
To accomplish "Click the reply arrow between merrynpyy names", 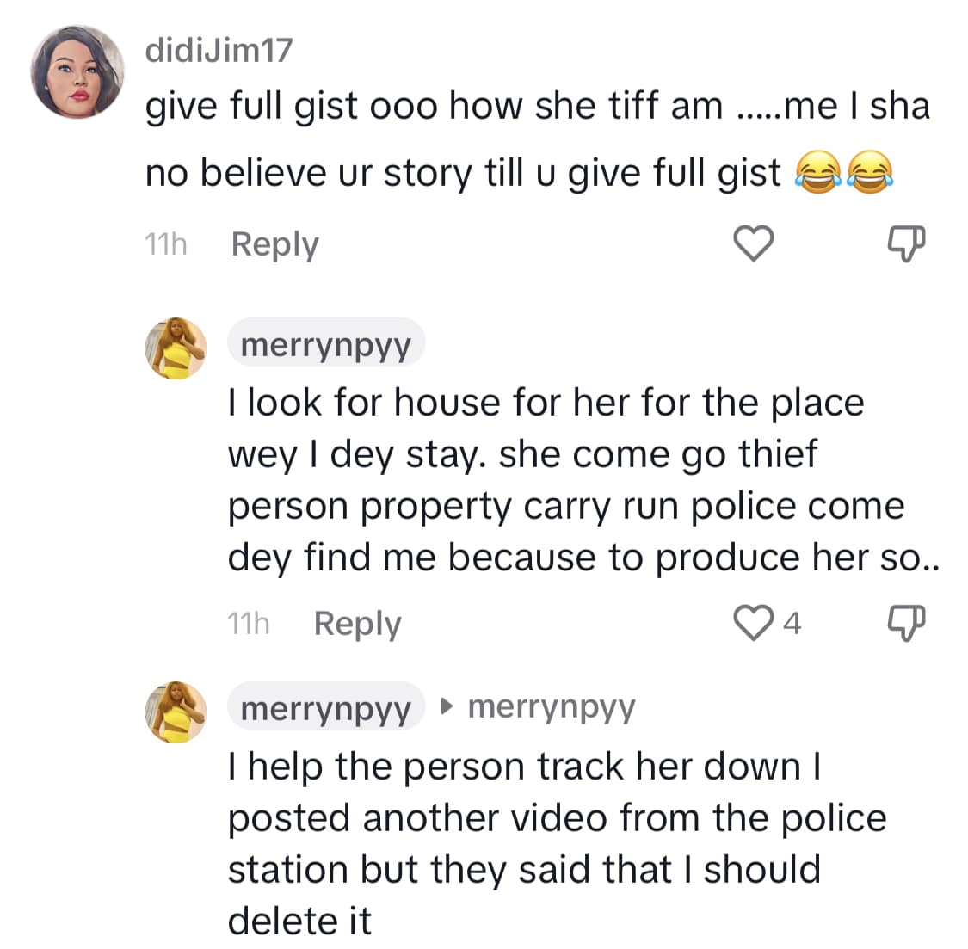I will (445, 707).
